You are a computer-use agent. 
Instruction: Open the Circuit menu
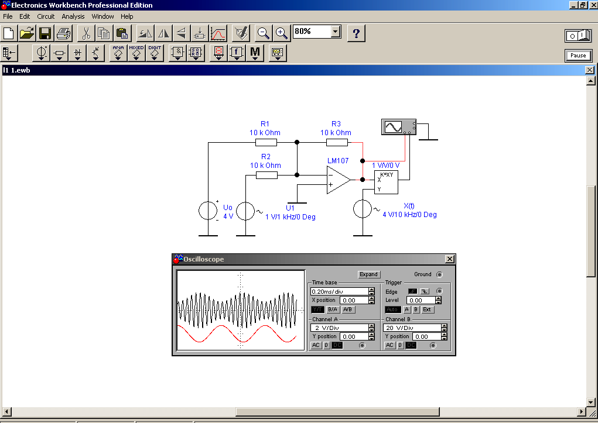pos(46,16)
